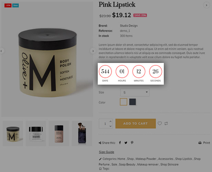Click the quantity input field
The image size is (212, 172).
pos(104,123)
